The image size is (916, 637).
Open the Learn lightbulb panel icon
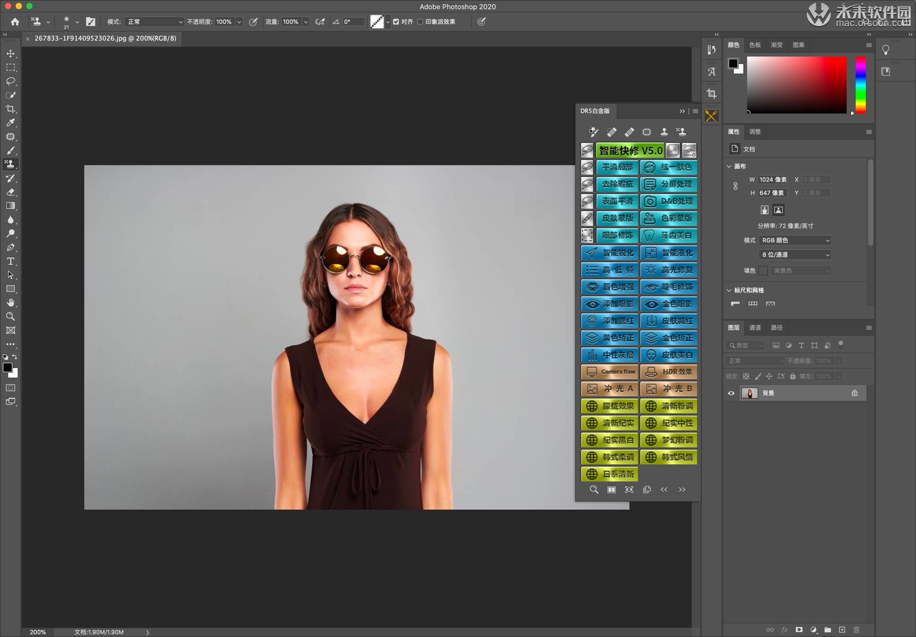[x=886, y=50]
